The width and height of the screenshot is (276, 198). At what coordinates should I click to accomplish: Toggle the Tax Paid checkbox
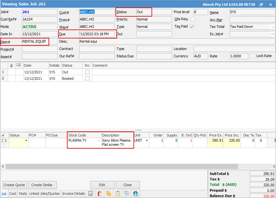[192, 27]
